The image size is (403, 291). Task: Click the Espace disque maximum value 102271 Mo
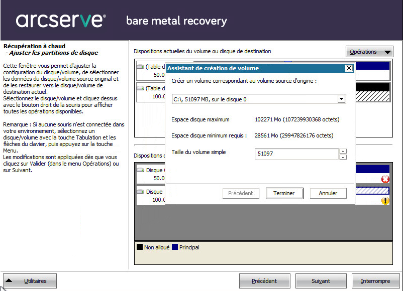[x=297, y=119]
